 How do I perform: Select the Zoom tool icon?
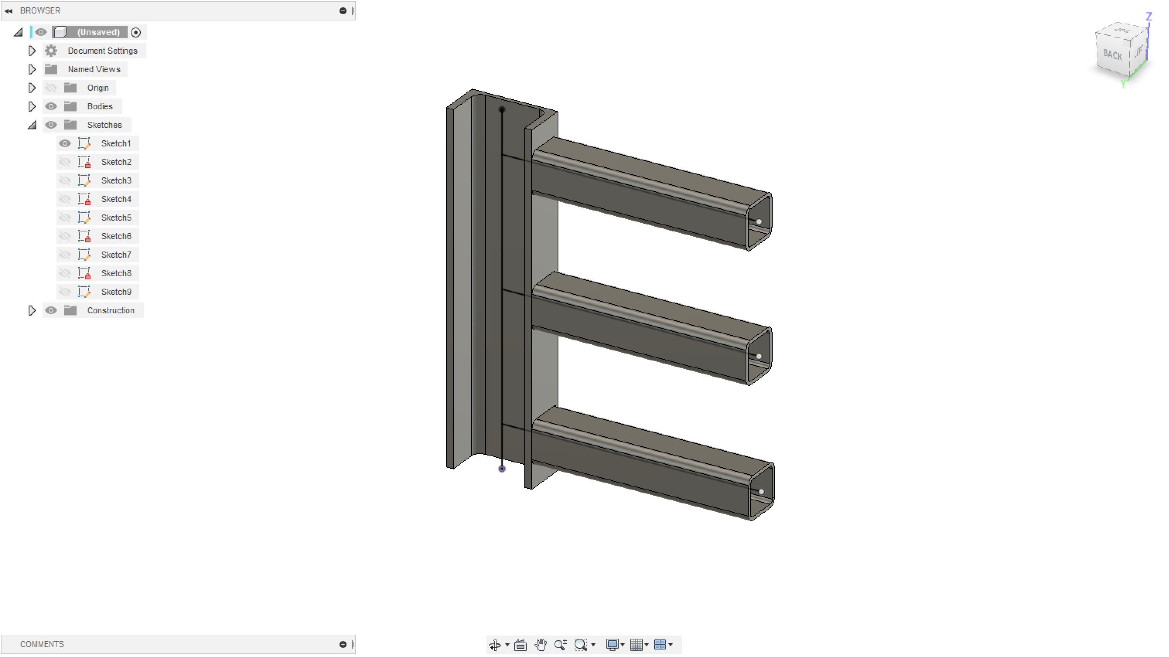(x=560, y=644)
